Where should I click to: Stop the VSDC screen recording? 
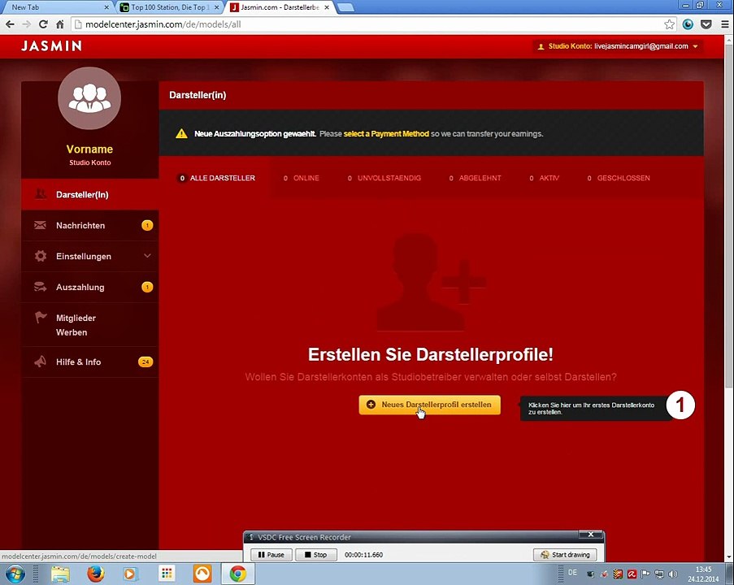316,555
